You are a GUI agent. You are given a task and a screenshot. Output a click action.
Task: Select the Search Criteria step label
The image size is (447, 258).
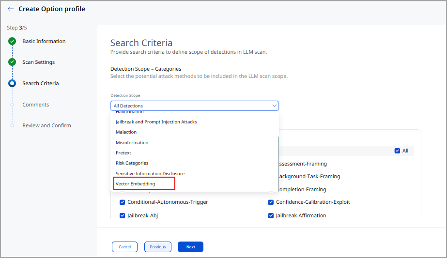coord(41,83)
